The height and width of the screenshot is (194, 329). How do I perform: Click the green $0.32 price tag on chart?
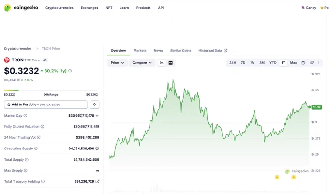click(316, 107)
